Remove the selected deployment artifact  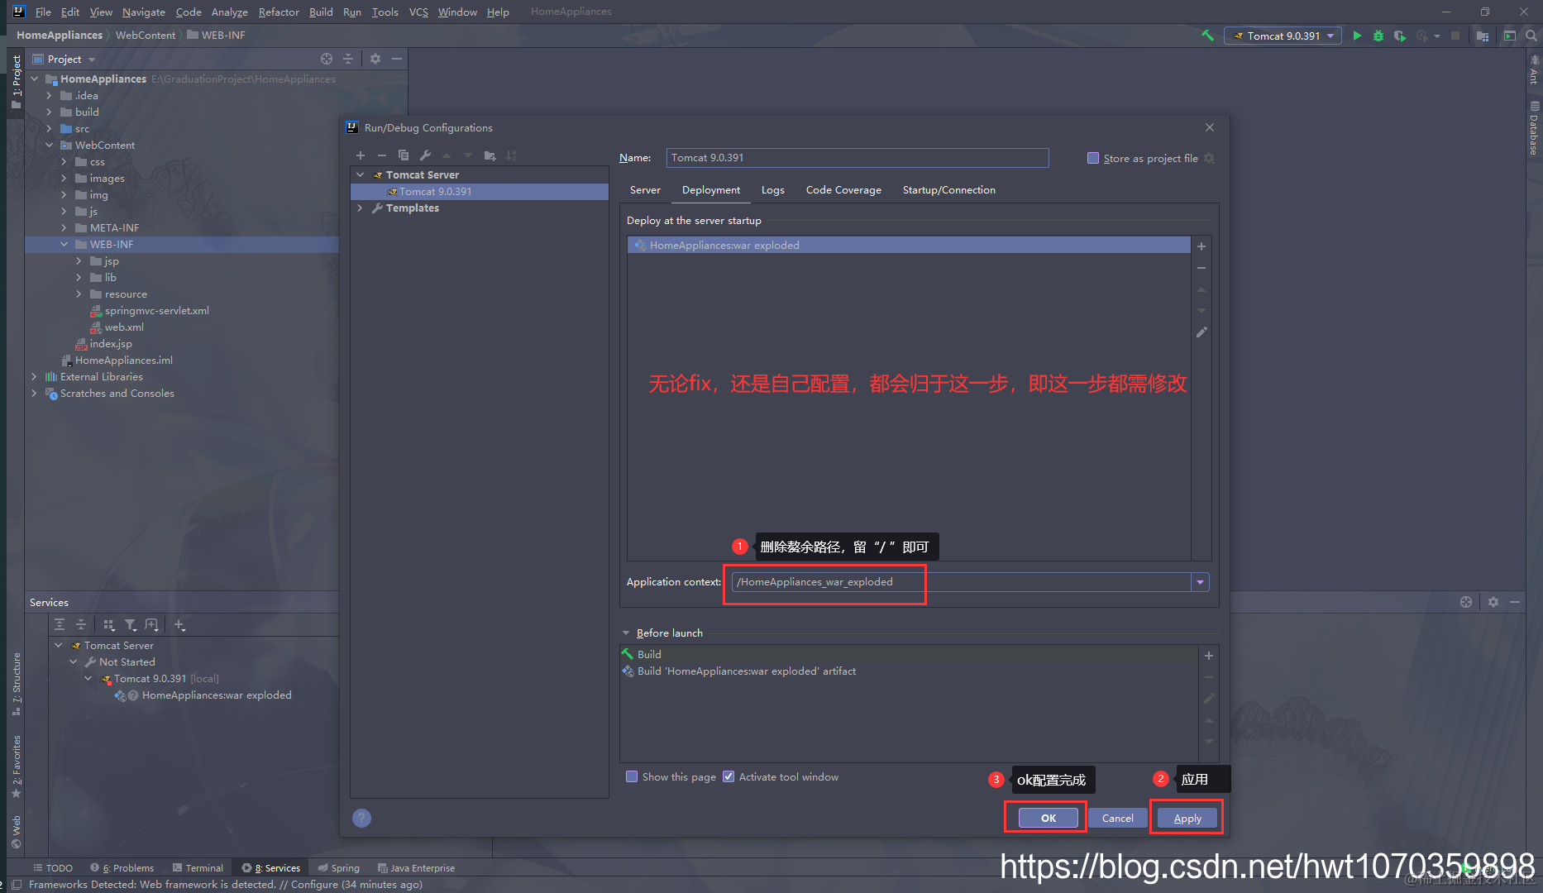1201,268
